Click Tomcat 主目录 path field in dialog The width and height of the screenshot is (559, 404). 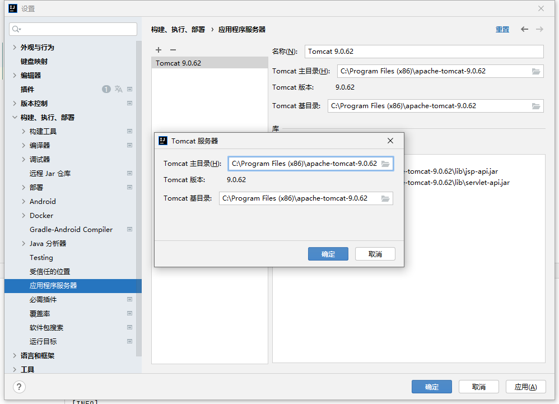[x=311, y=164]
